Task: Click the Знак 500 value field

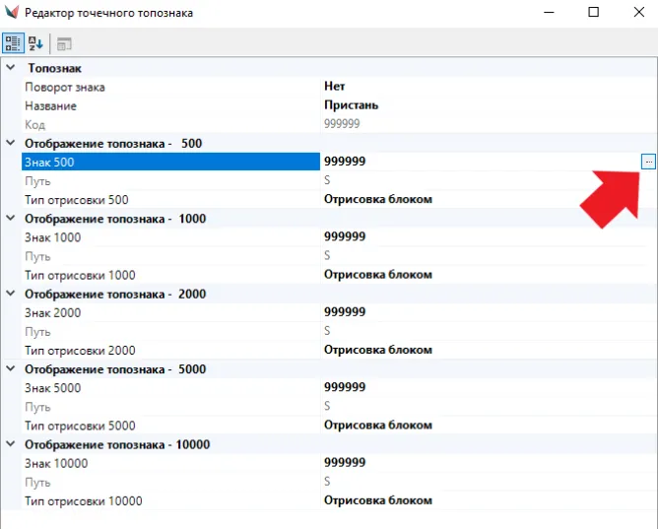Action: (473, 162)
